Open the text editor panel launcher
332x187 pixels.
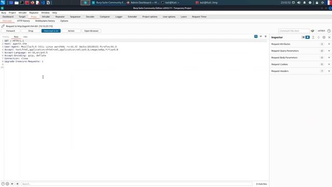click(x=38, y=3)
